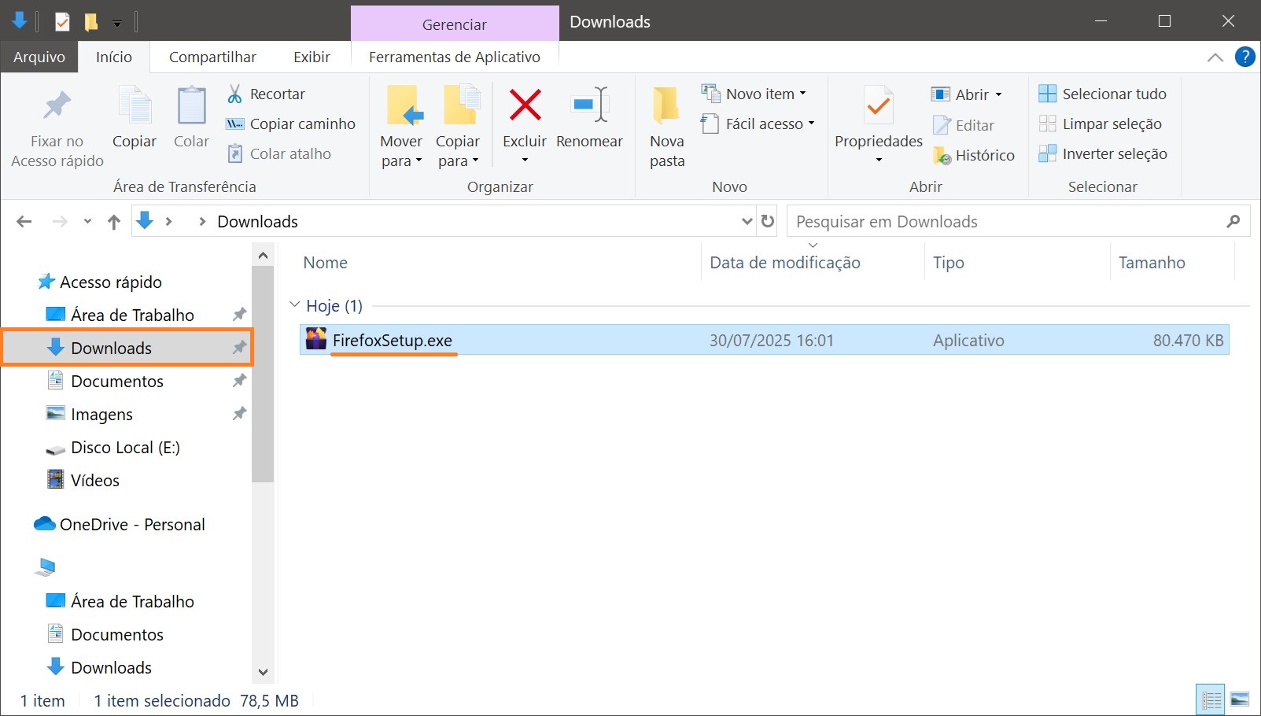The width and height of the screenshot is (1261, 716).
Task: Open the Fácil acesso dropdown
Action: tap(758, 124)
